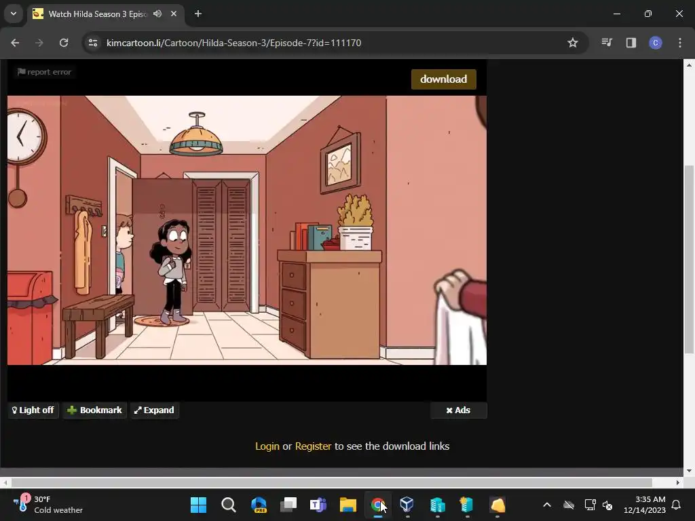Bookmark this tab with the star icon

pyautogui.click(x=573, y=43)
